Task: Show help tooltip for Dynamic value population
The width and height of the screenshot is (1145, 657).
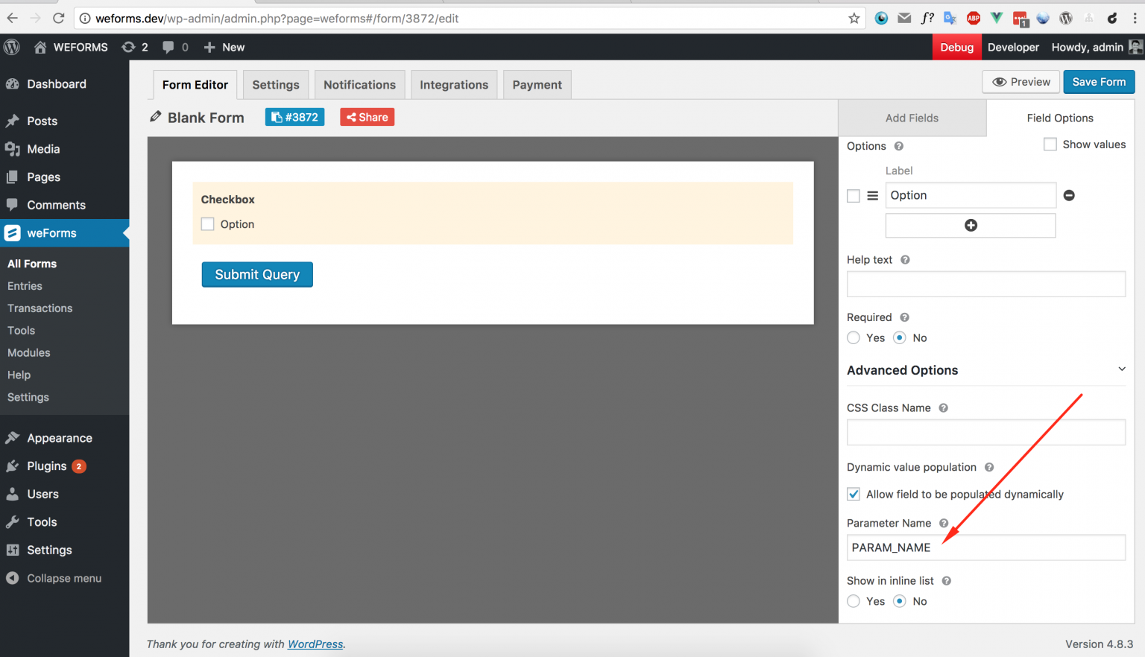Action: pos(989,467)
